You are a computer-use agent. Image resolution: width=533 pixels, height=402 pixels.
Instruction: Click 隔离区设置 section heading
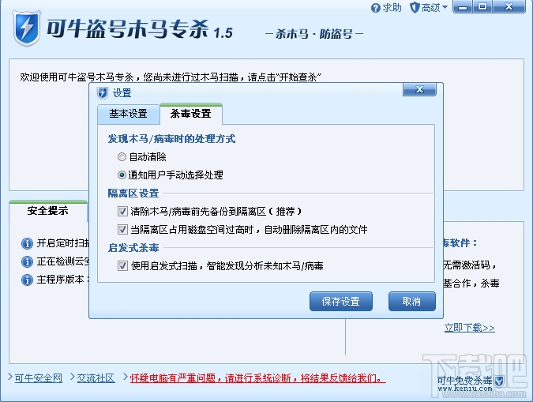pos(133,193)
